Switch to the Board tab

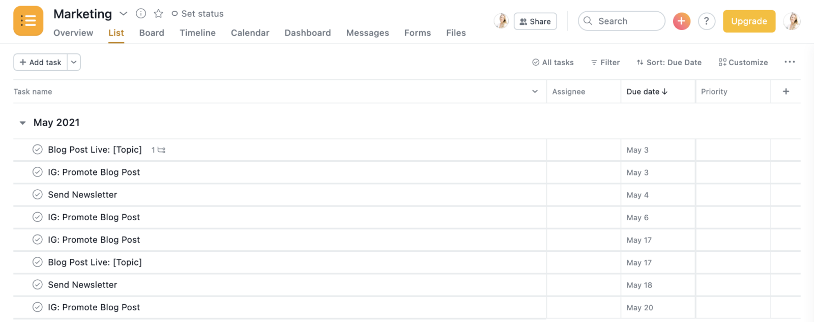(152, 33)
